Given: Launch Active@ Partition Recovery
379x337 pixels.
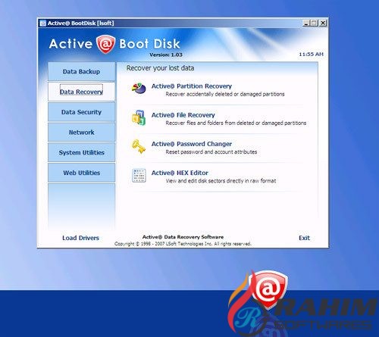Looking at the screenshot, I should coord(192,86).
